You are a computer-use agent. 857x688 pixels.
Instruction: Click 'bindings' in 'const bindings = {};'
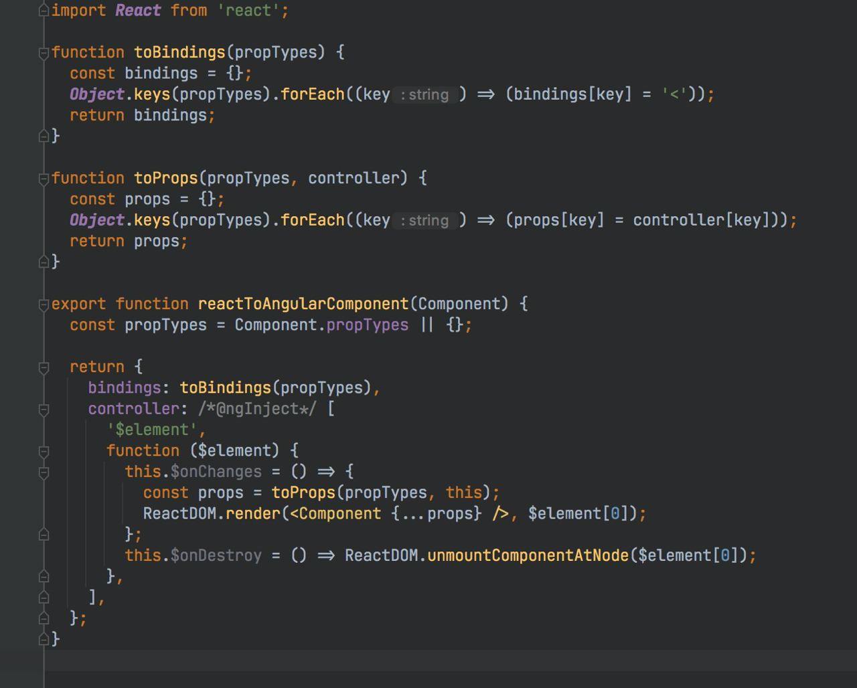[161, 73]
